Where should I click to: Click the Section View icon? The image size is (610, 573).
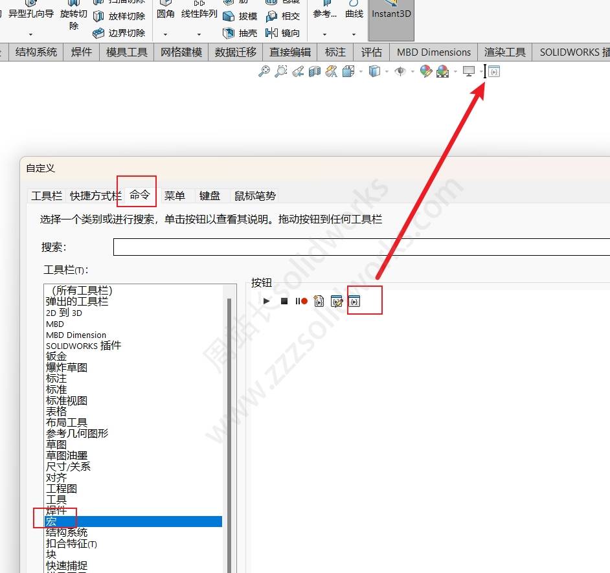[x=315, y=71]
